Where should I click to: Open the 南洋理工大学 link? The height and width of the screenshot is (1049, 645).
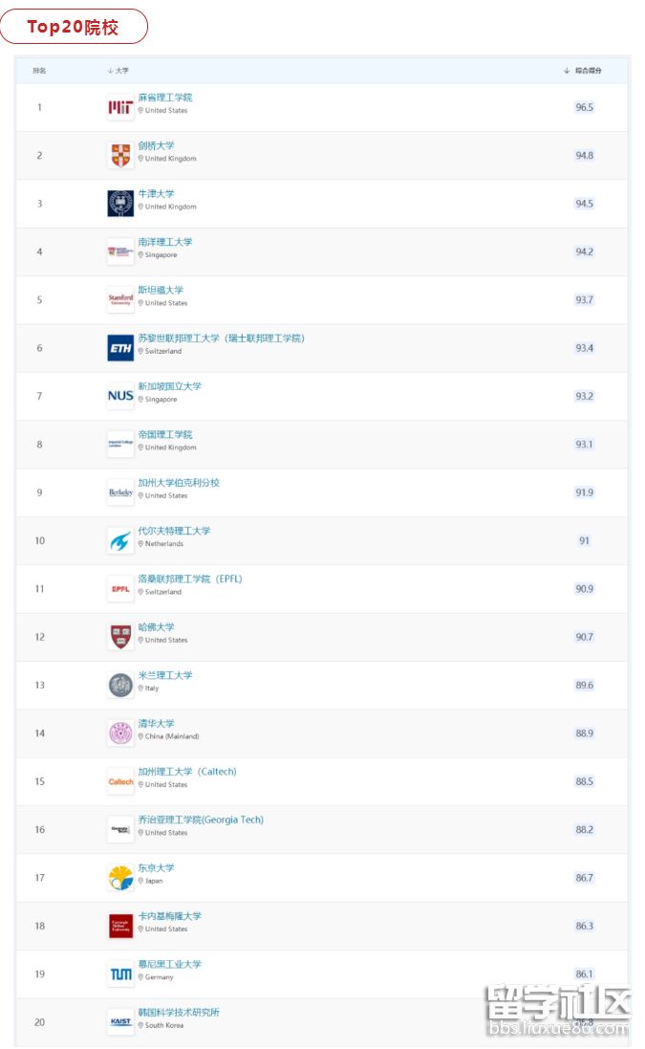tap(165, 242)
